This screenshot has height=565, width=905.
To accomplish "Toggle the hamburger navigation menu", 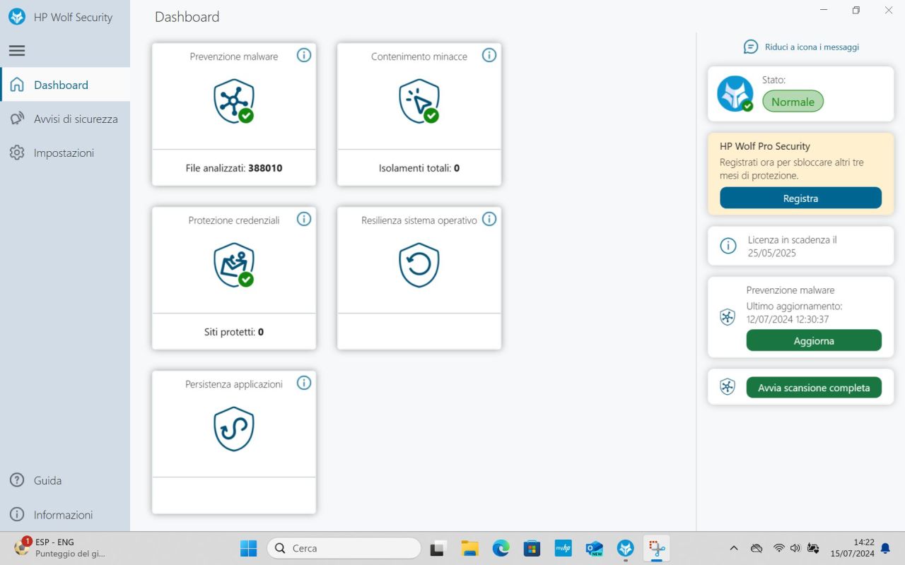I will tap(17, 51).
